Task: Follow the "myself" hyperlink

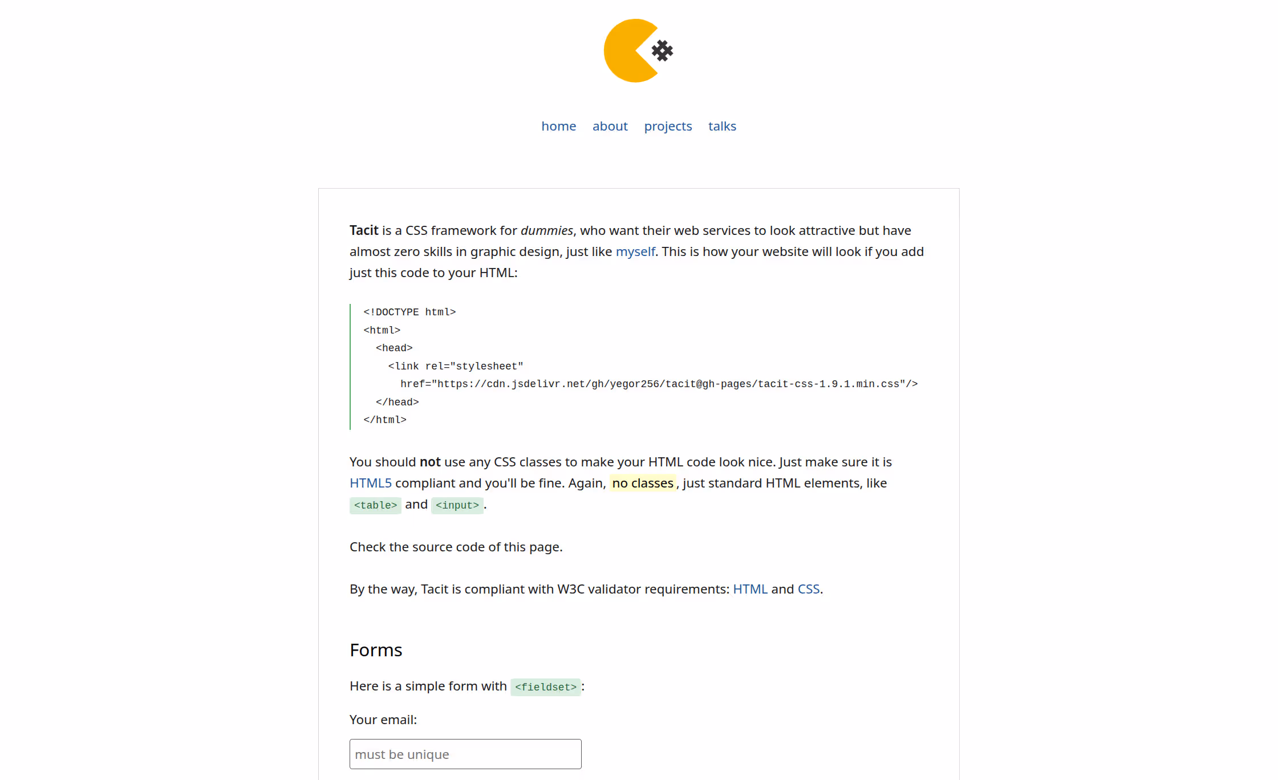Action: click(x=635, y=251)
